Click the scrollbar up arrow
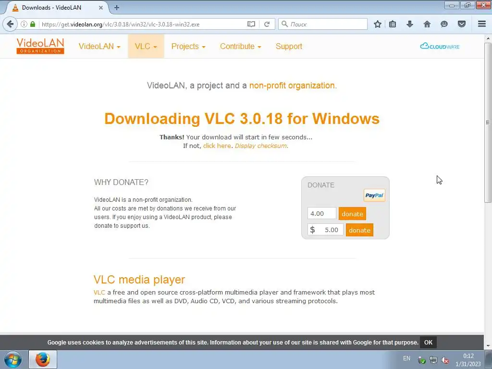 coord(488,38)
